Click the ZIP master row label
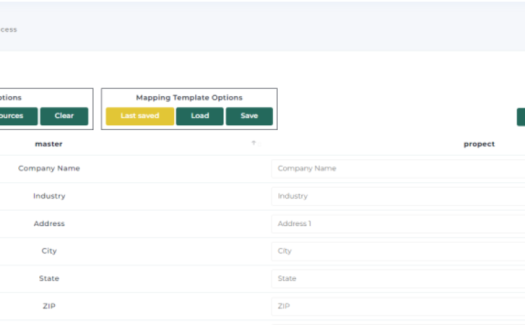Image resolution: width=525 pixels, height=325 pixels. click(x=49, y=306)
